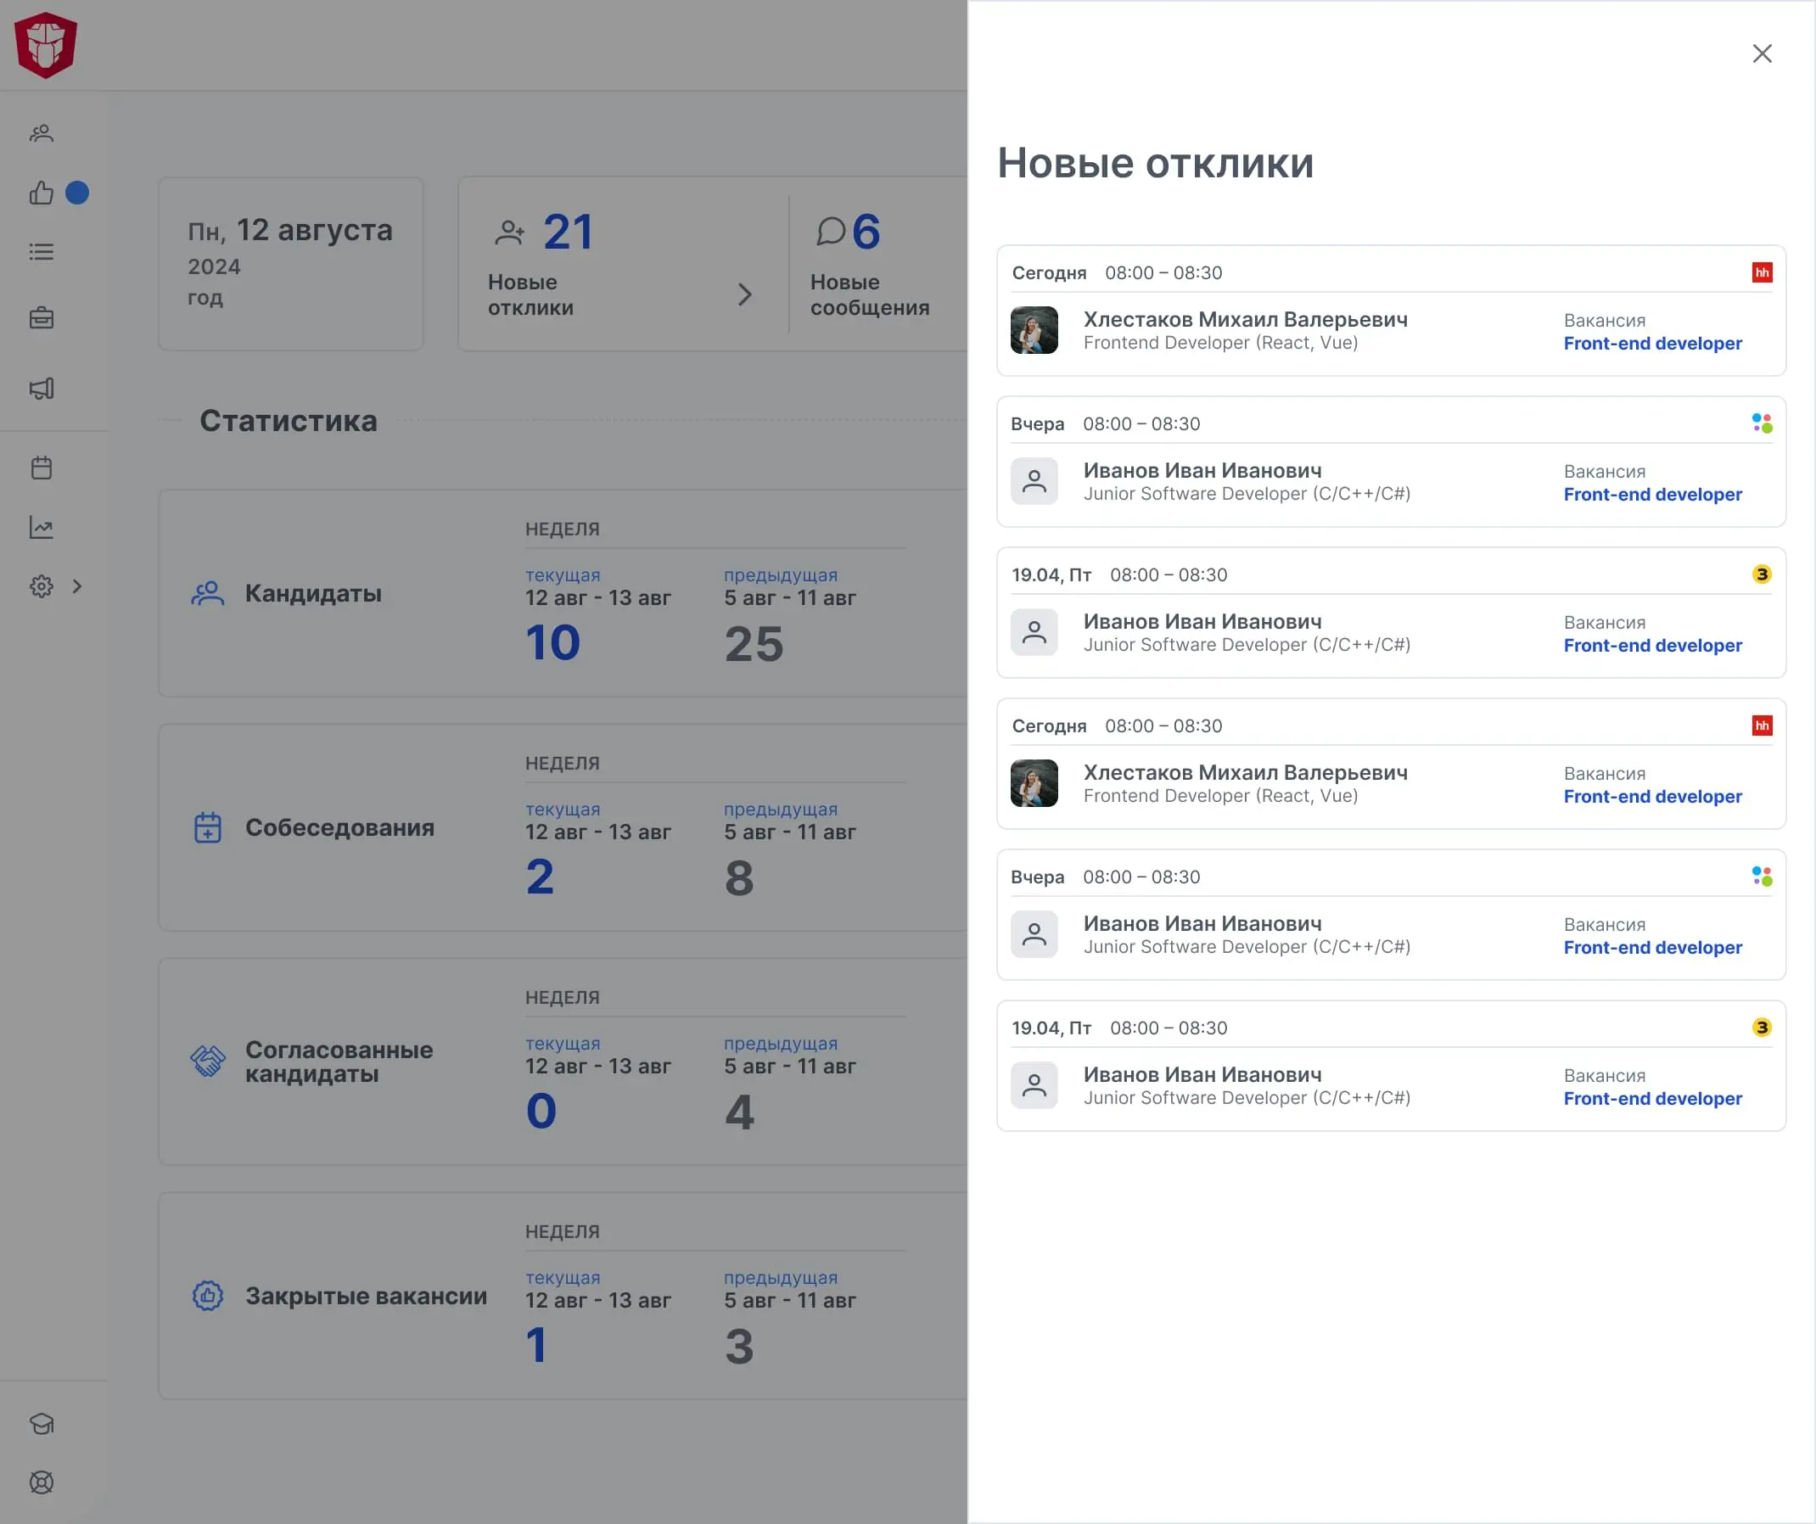Open the graduation cap training icon
The height and width of the screenshot is (1524, 1816).
coord(42,1423)
